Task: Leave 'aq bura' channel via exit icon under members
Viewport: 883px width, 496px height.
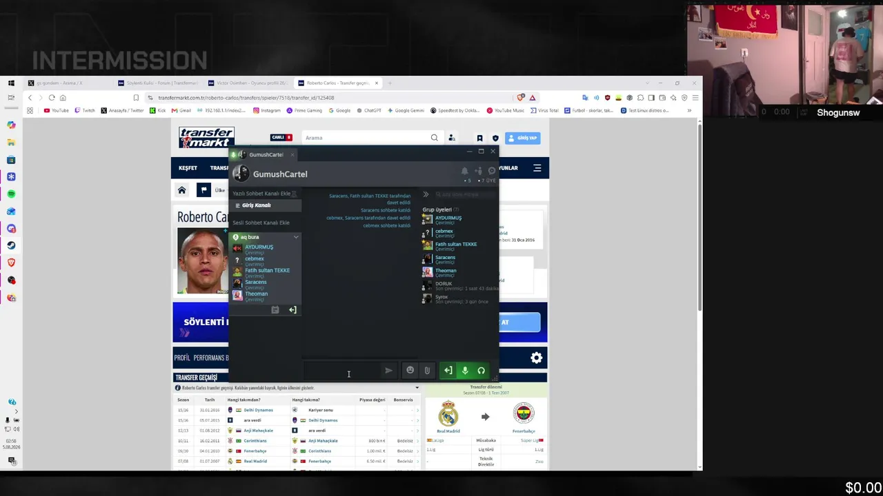Action: tap(292, 310)
